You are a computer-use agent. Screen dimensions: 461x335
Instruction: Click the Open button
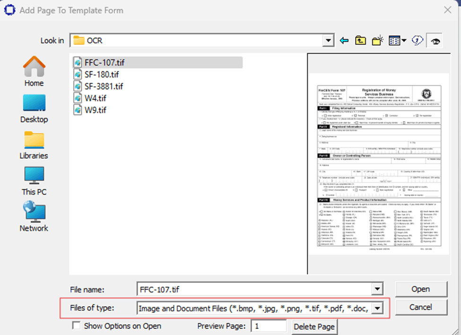[420, 289]
